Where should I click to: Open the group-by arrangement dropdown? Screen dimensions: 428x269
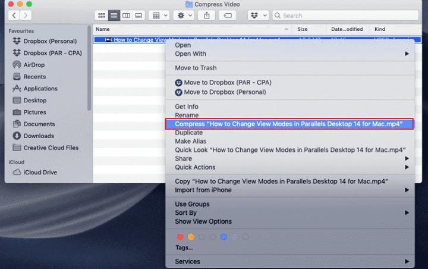click(x=159, y=15)
